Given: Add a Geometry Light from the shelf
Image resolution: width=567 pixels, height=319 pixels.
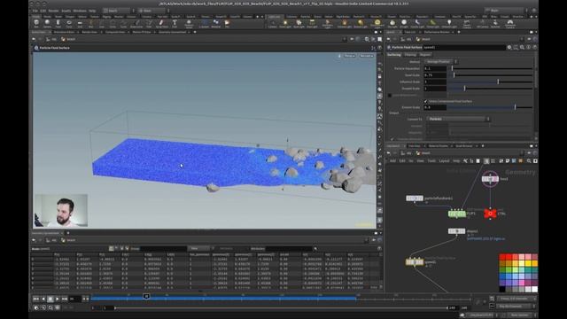Looking at the screenshot, I should click(x=328, y=24).
